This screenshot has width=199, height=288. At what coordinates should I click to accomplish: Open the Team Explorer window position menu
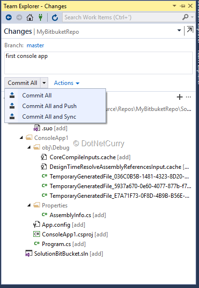coord(174,6)
